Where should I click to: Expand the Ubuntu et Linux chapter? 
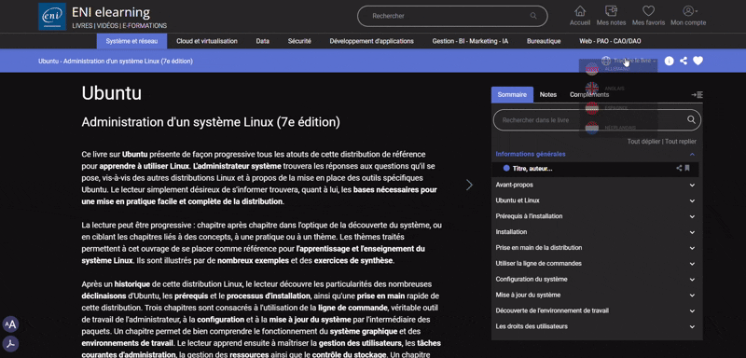tap(692, 200)
